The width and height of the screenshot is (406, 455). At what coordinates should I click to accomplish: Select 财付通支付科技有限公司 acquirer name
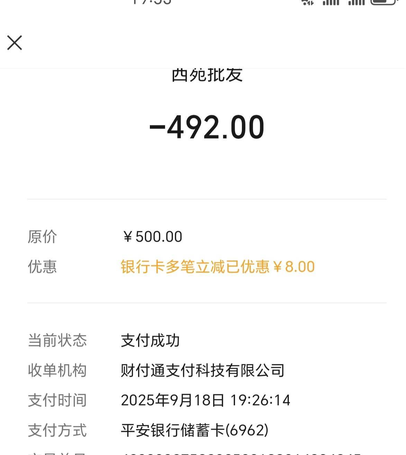(203, 370)
